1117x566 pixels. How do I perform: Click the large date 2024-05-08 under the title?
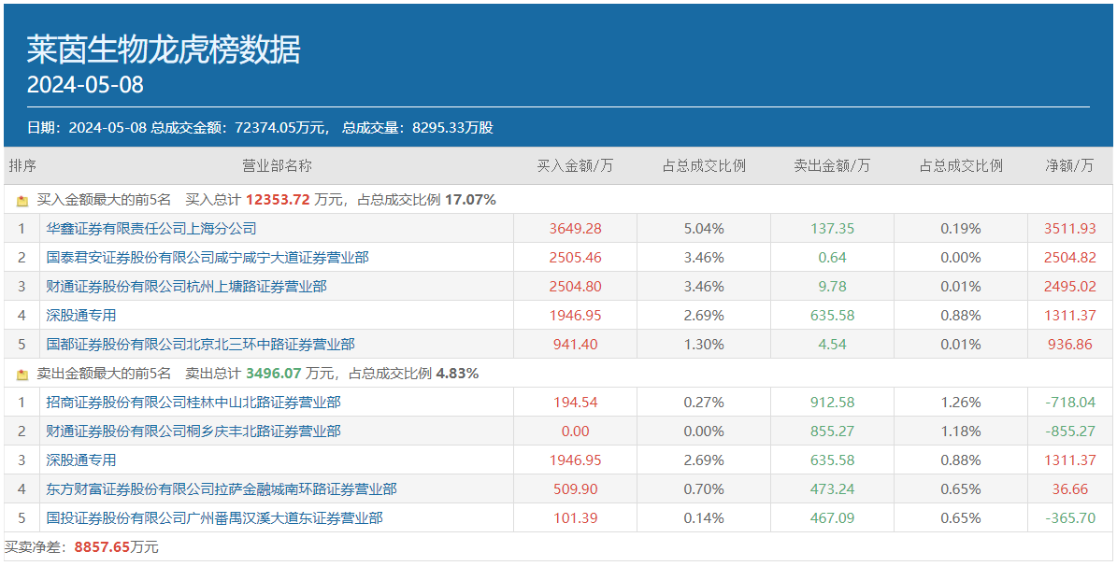[85, 85]
